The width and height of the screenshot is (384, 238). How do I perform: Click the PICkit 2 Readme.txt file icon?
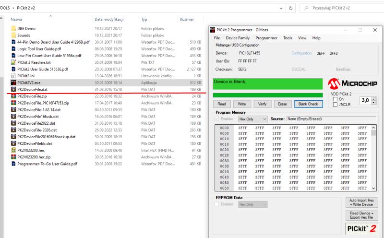[x=13, y=62]
